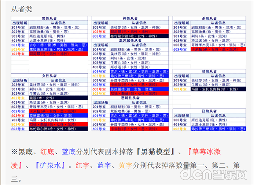The image size is (254, 185).
Task: Click the '从者类' section heading
Action: click(22, 9)
